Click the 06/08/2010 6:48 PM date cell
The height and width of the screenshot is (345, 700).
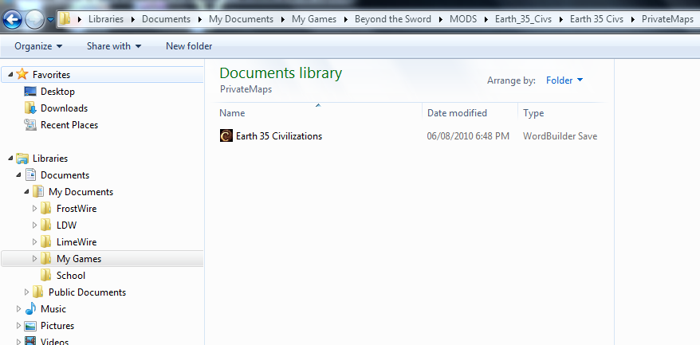468,136
